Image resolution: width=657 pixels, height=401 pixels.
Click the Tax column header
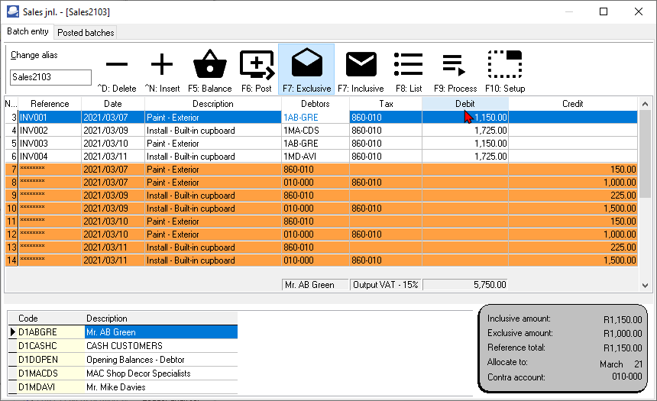tap(386, 104)
